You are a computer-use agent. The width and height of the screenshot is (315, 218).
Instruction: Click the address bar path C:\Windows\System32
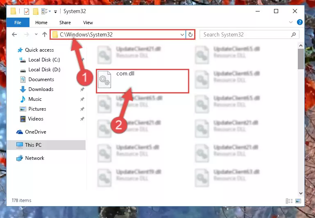86,34
